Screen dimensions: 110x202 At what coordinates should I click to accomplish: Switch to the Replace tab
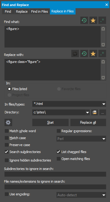pyautogui.click(x=22, y=11)
